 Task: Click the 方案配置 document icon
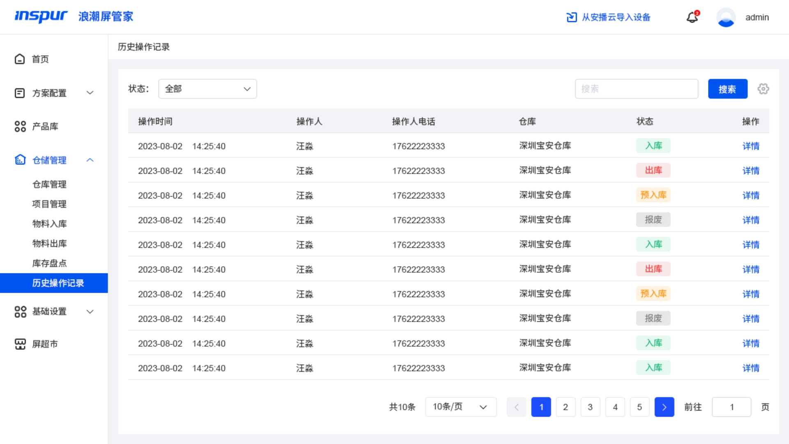20,93
